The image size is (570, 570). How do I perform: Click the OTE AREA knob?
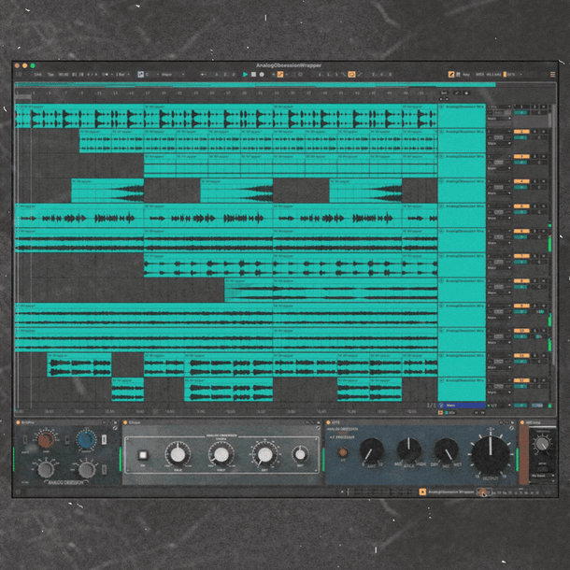pos(409,449)
